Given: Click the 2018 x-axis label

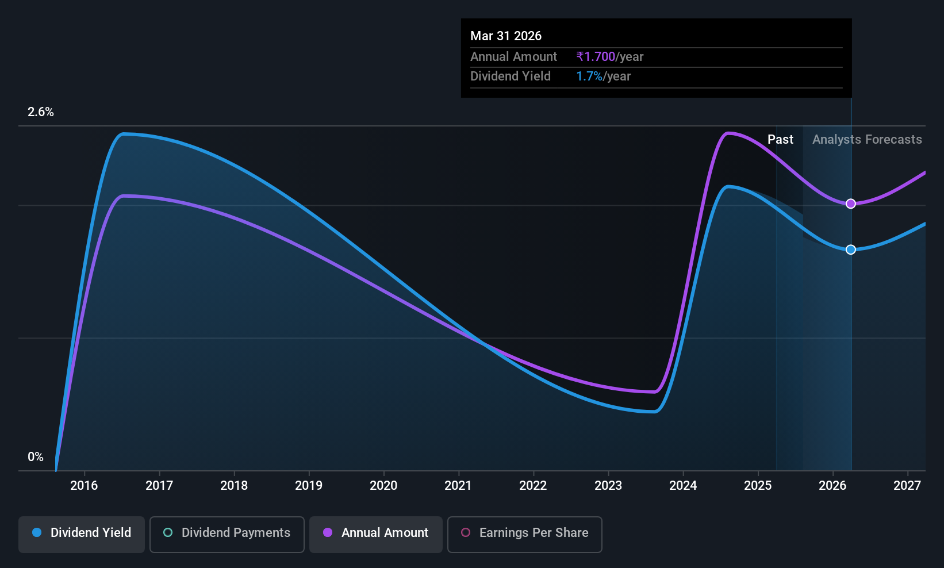Looking at the screenshot, I should point(234,486).
